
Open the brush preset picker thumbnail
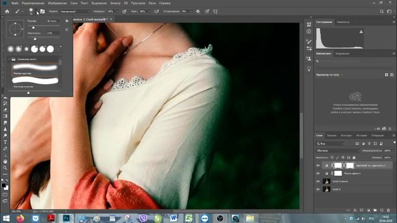coord(31,11)
